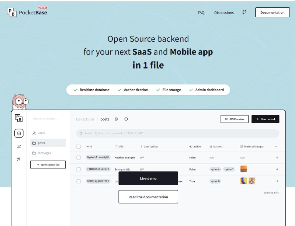295x226 pixels.
Task: Check the 'Another example' record checkbox
Action: [79, 157]
